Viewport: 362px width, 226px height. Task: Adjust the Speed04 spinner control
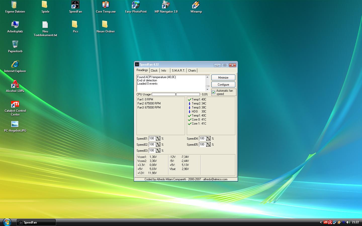(208, 138)
